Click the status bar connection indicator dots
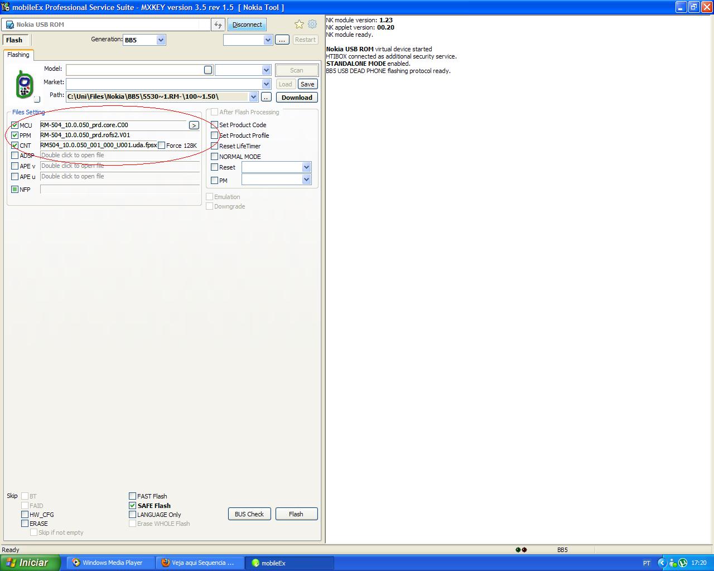714x571 pixels. [x=521, y=550]
